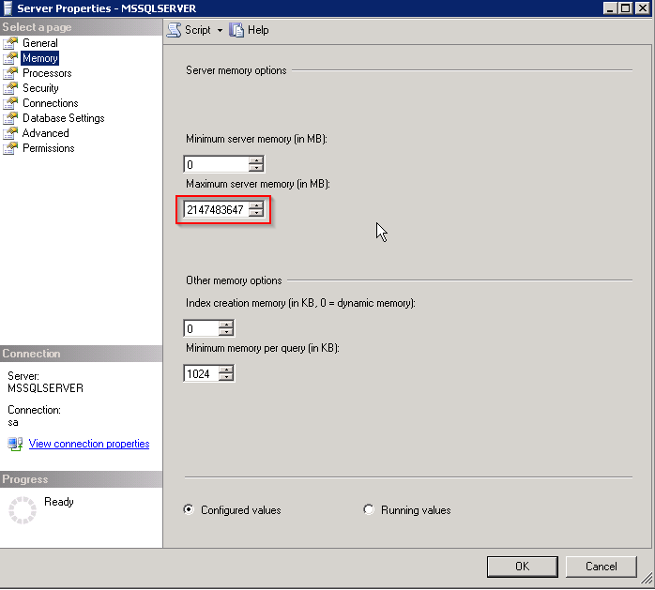Click the Memory page icon
The width and height of the screenshot is (655, 590).
point(10,58)
